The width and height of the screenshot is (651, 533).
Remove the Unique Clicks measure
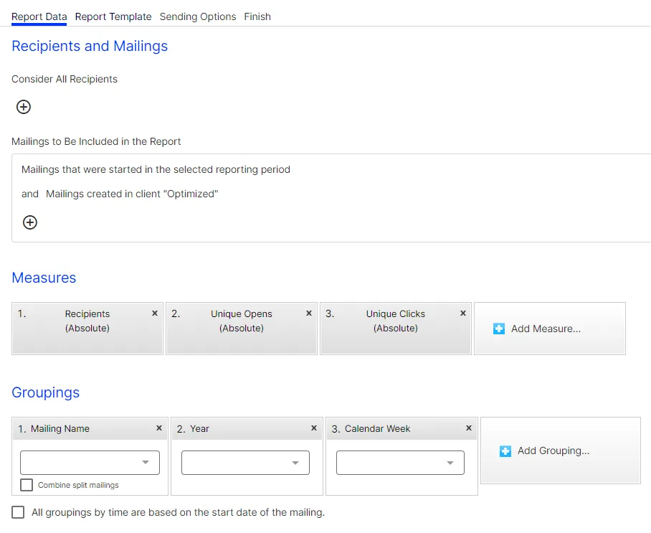click(x=463, y=313)
